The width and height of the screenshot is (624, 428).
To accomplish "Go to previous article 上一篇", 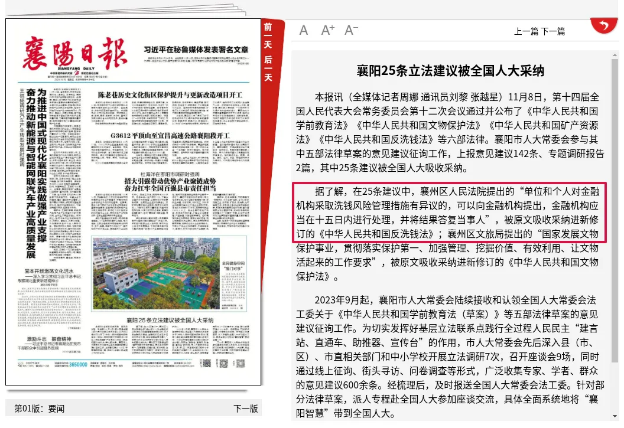I will tap(526, 31).
